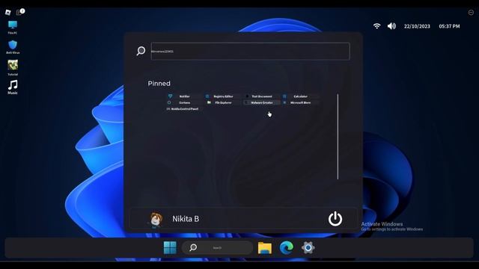Launch the Calculator pinned app
The image size is (479, 269).
click(x=300, y=96)
